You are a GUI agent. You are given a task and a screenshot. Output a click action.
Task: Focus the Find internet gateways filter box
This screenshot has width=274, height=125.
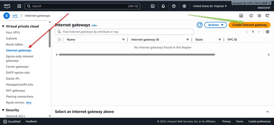tap(124, 32)
